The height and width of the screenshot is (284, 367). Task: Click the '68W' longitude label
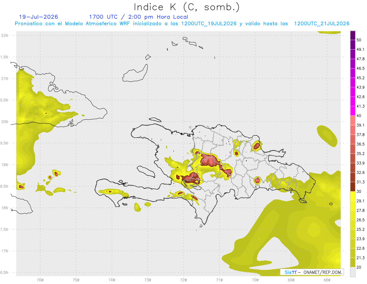pos(327,280)
